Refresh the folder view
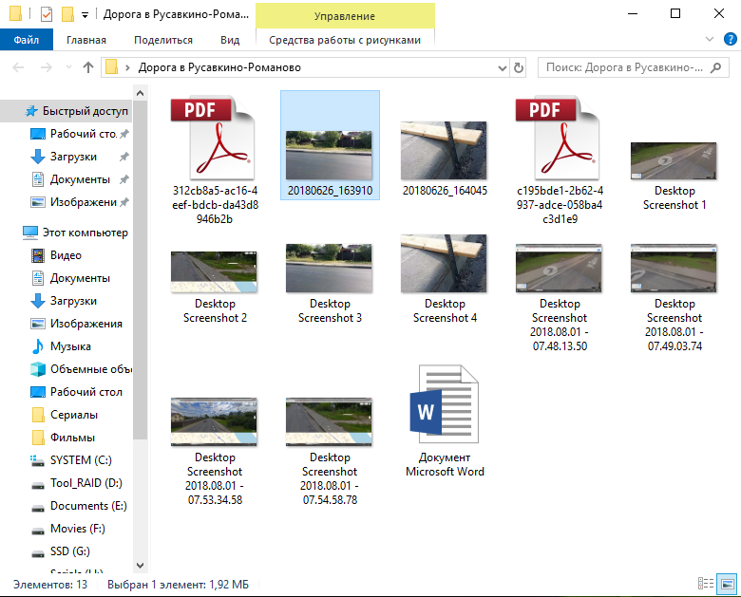741x597 pixels. [x=519, y=68]
